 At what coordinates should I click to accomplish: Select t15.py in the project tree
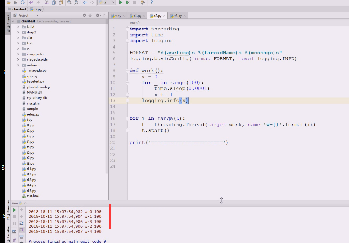coord(29,191)
